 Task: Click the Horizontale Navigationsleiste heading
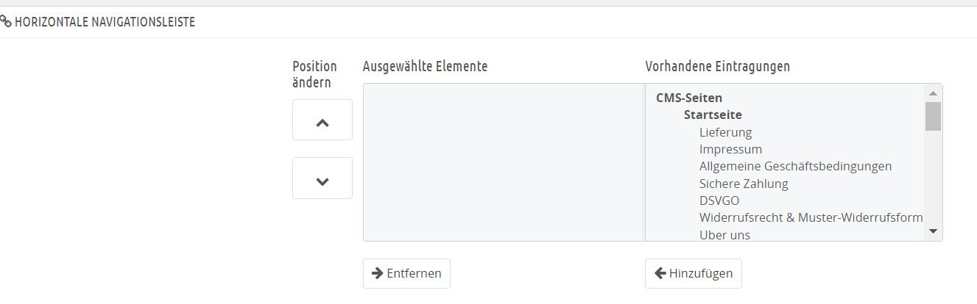105,22
